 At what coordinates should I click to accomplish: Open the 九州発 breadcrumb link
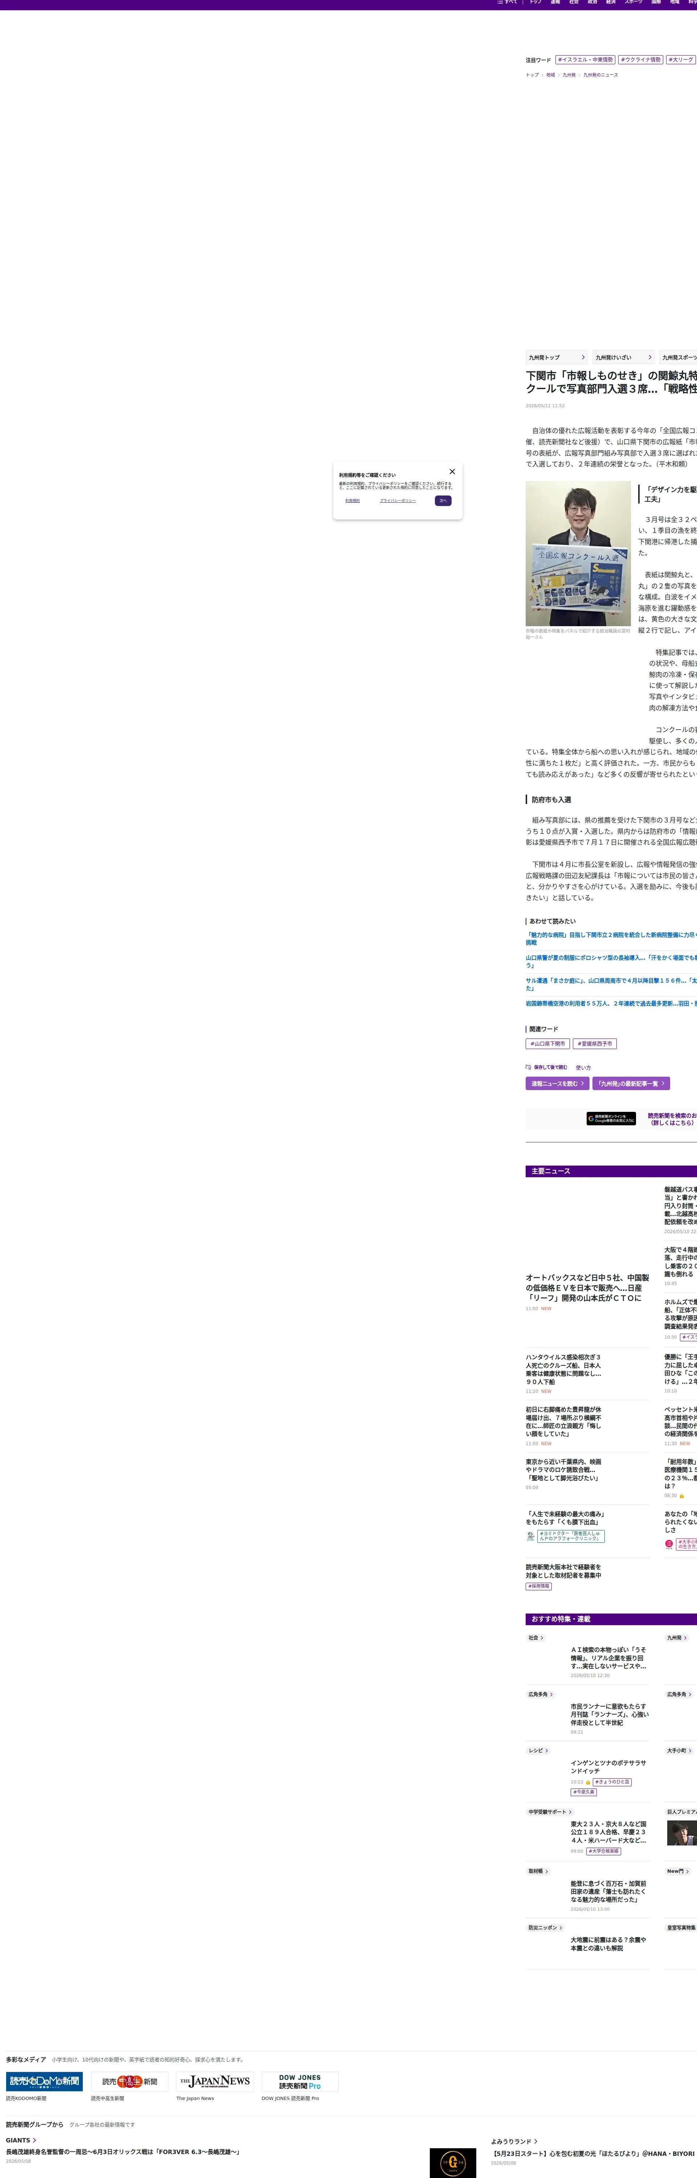(x=569, y=75)
